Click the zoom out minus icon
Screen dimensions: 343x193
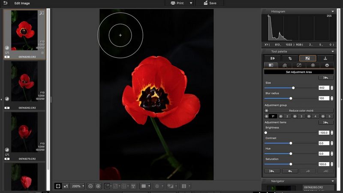click(x=90, y=186)
